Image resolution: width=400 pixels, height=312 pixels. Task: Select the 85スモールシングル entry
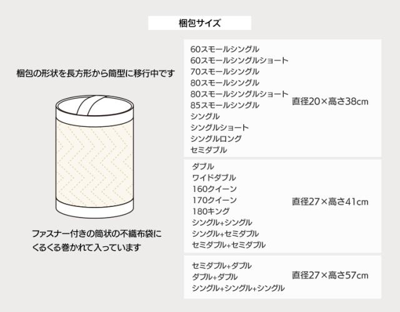225,105
